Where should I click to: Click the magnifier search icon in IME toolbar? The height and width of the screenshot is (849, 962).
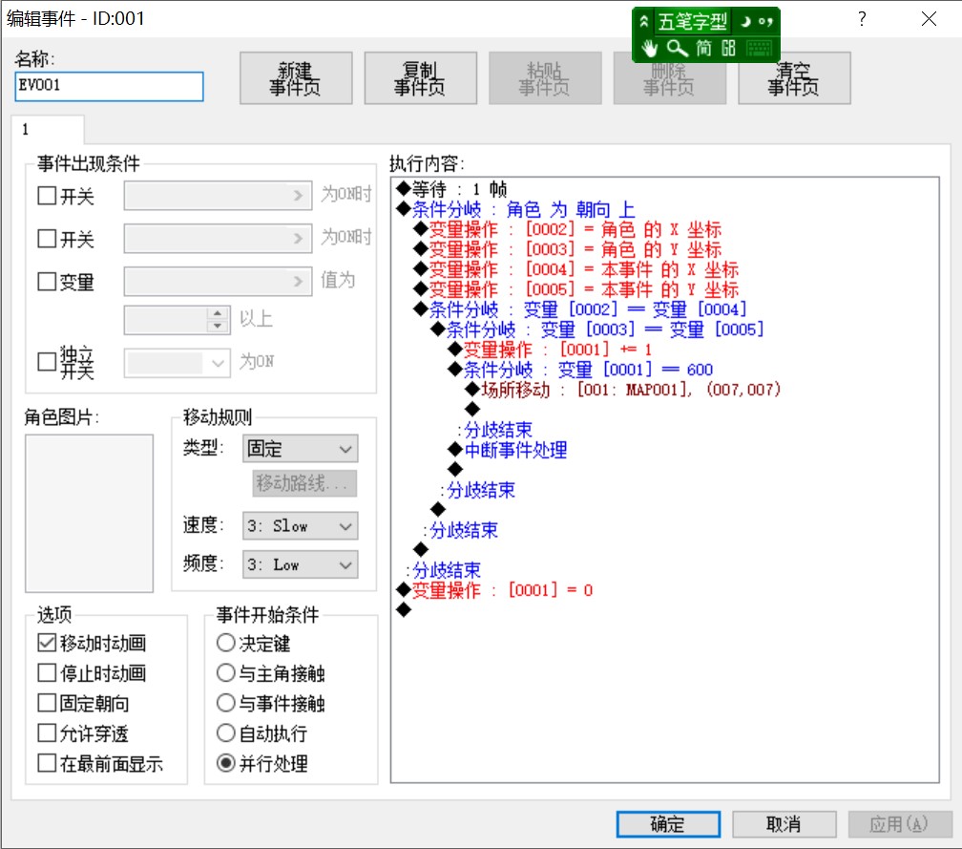coord(677,48)
